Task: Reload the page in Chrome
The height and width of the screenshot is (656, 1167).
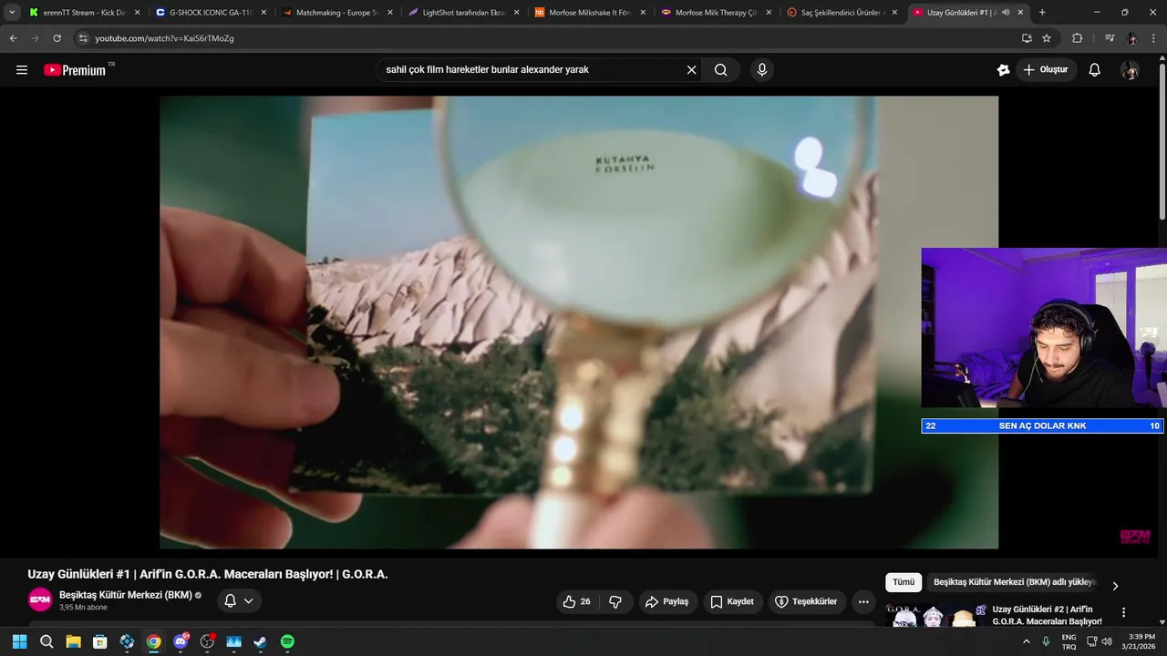Action: [57, 38]
